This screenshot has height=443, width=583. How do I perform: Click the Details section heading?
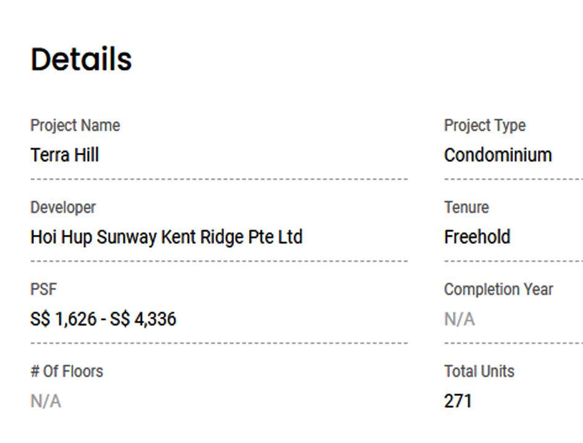coord(81,59)
